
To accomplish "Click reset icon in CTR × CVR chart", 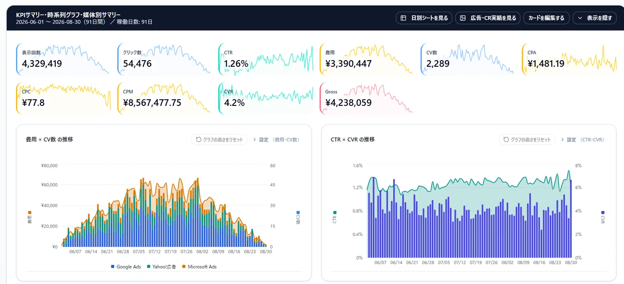I will tap(506, 139).
